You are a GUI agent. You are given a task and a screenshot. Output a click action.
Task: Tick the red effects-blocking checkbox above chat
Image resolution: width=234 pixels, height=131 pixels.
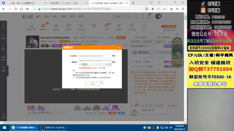coord(168,106)
